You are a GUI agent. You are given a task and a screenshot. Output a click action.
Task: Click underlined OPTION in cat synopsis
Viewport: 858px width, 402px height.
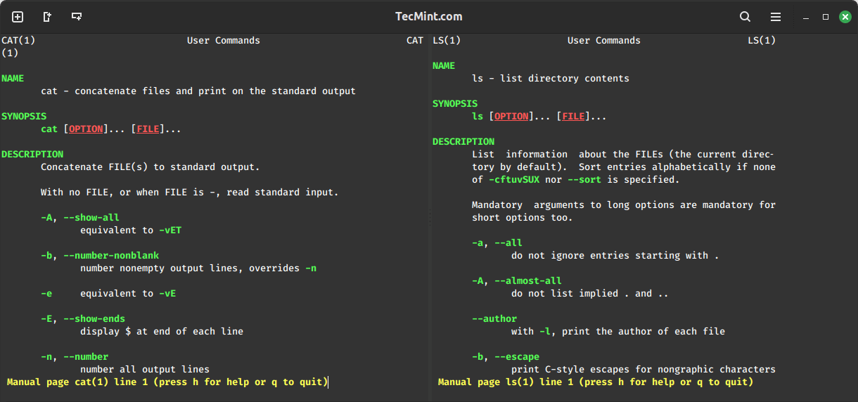(x=86, y=129)
